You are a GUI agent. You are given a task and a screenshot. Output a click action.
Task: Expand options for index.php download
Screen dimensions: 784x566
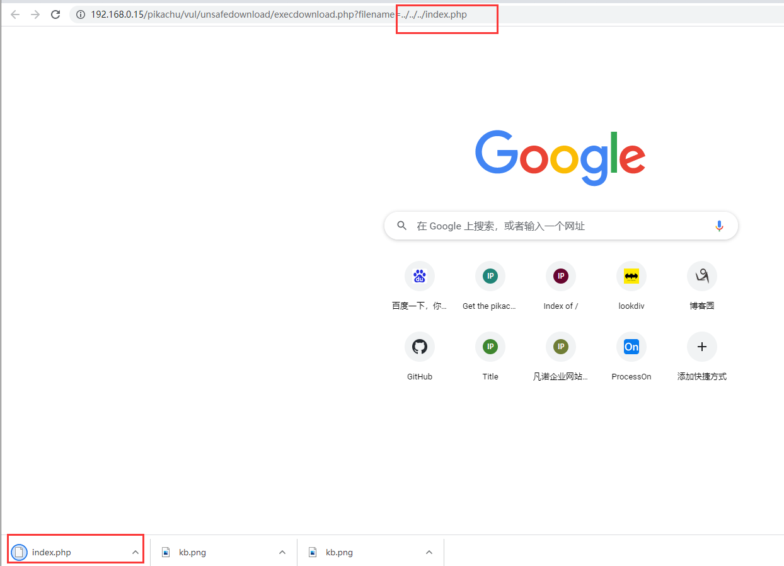(x=135, y=552)
